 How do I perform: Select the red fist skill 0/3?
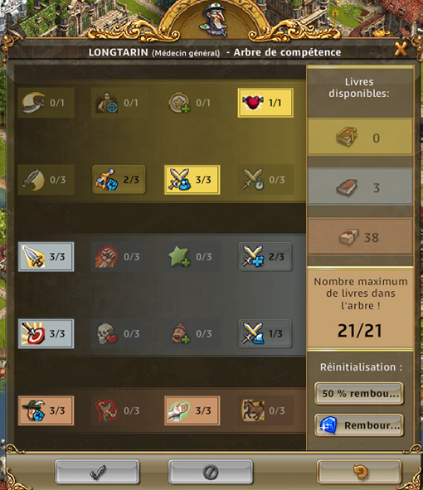click(119, 256)
